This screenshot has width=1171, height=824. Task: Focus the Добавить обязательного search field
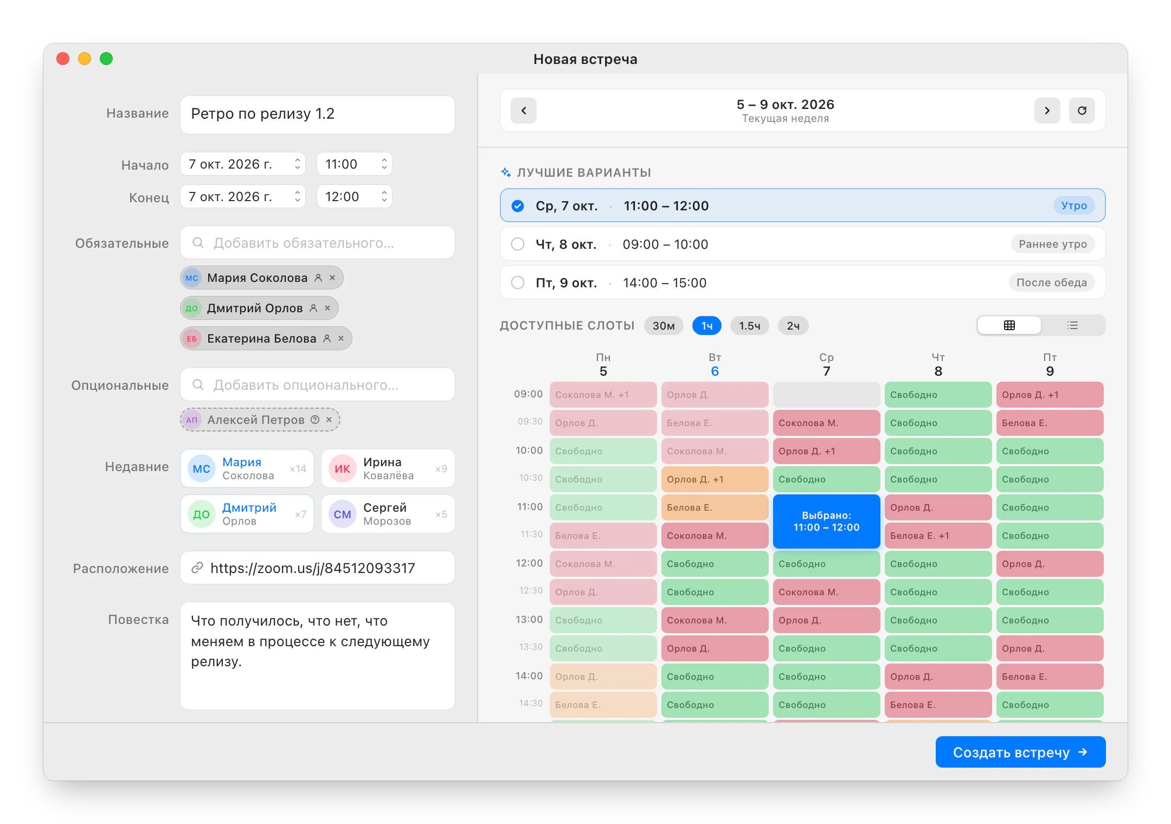point(318,242)
